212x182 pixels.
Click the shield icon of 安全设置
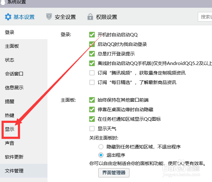coord(49,17)
